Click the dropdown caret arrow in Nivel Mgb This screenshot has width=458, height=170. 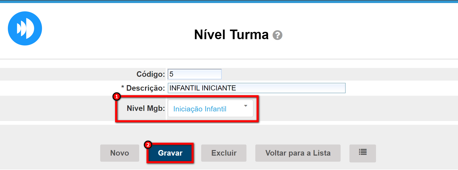245,106
